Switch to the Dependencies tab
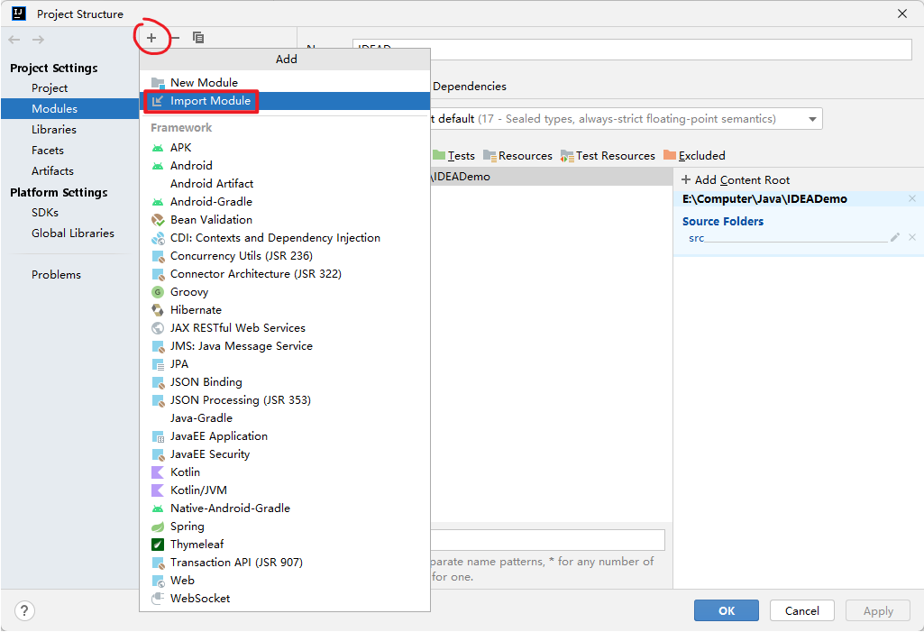Image resolution: width=924 pixels, height=632 pixels. click(469, 86)
